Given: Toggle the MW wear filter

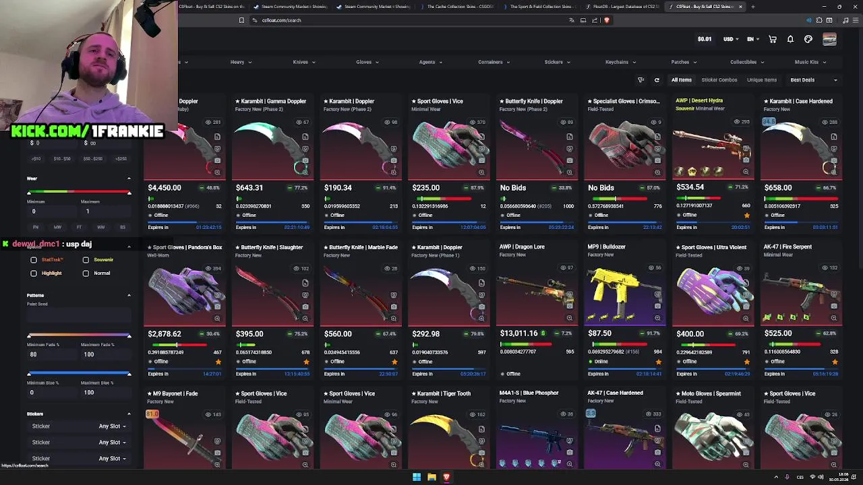Looking at the screenshot, I should [57, 228].
